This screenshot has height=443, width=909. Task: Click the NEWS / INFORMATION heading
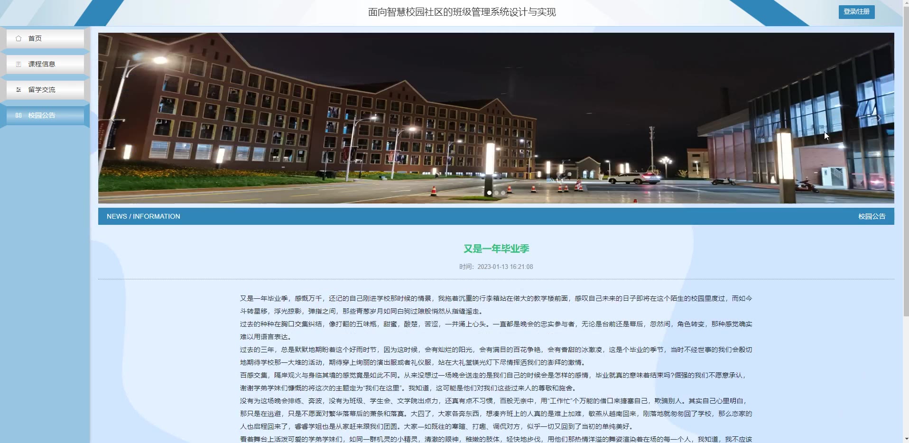(x=143, y=216)
